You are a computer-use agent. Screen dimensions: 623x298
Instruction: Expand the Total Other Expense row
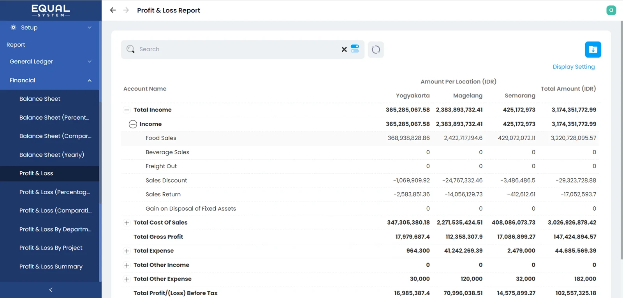pos(127,279)
